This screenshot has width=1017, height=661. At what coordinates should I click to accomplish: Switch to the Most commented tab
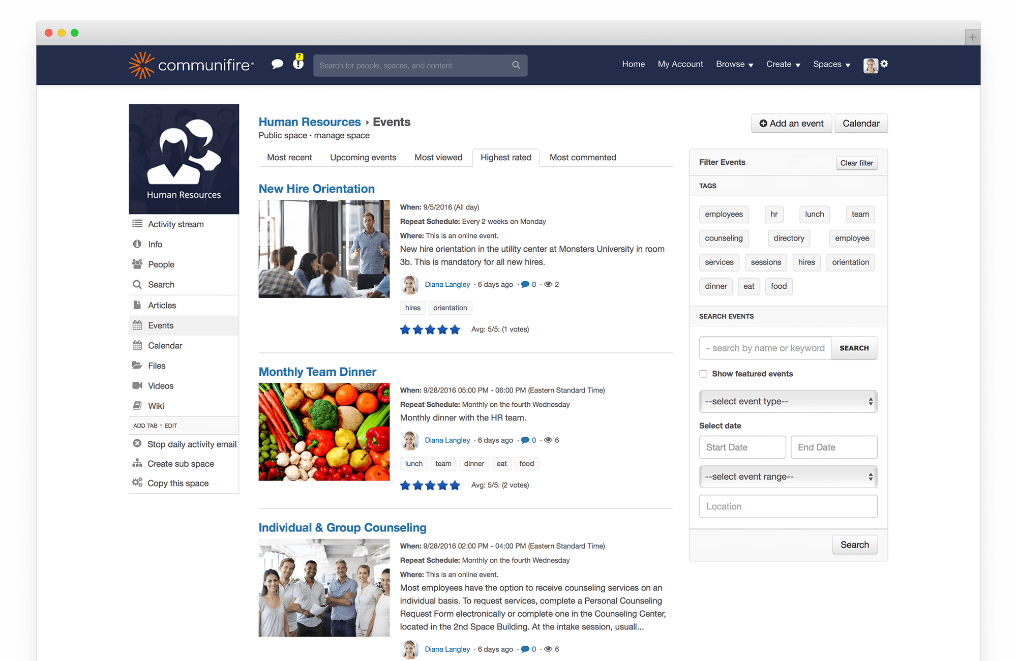[582, 158]
